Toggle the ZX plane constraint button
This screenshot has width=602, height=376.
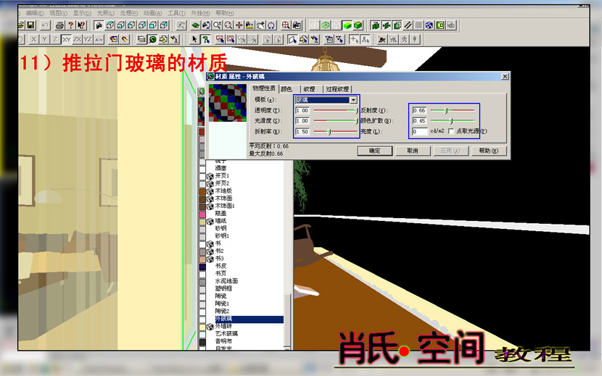77,39
